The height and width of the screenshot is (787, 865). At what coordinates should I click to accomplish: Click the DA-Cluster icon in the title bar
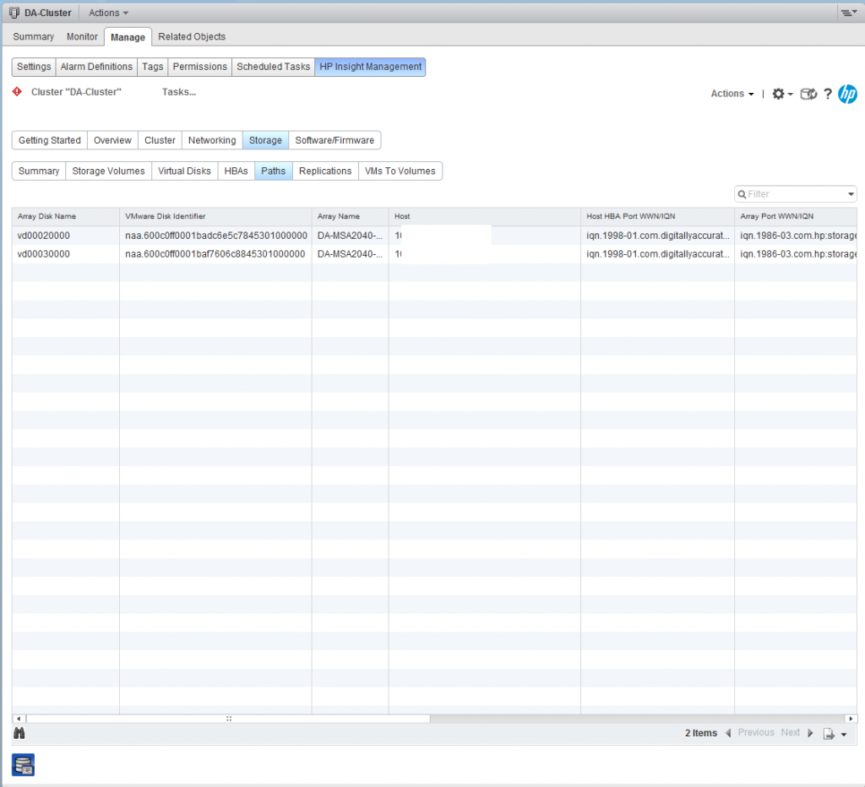pyautogui.click(x=12, y=12)
